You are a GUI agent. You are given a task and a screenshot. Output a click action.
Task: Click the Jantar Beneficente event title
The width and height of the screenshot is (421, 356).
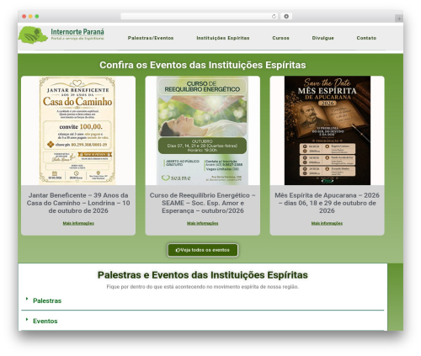78,203
